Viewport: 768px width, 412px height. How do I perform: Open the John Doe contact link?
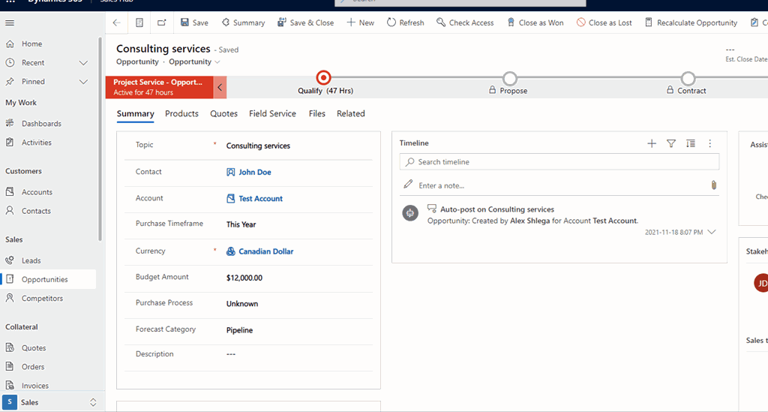click(x=255, y=172)
